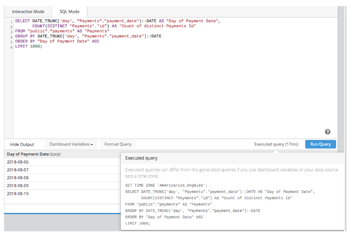Click the LIMIT 1000; line in editor

point(28,47)
